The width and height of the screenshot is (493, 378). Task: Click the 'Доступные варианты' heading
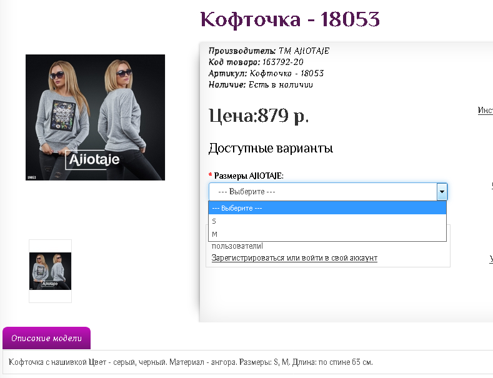click(x=271, y=148)
